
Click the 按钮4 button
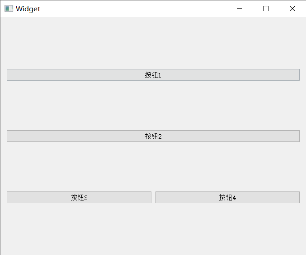click(x=227, y=197)
